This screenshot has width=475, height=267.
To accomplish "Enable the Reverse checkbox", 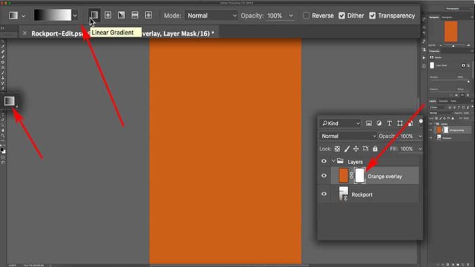I will click(306, 16).
